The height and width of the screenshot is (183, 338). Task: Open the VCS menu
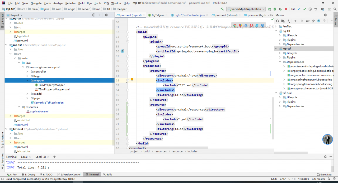point(106,3)
